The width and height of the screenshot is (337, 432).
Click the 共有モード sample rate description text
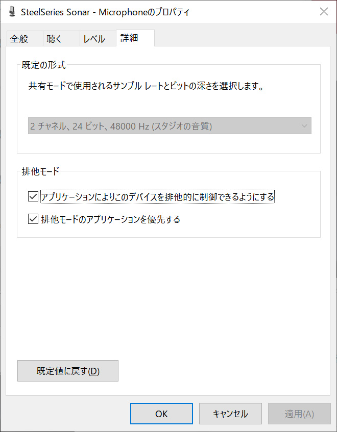click(x=146, y=86)
